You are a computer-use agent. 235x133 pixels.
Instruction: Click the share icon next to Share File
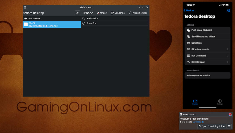tap(84, 23)
